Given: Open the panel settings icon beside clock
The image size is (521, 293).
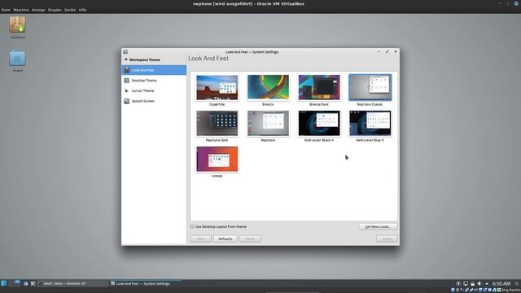Looking at the screenshot, I should coord(517,283).
